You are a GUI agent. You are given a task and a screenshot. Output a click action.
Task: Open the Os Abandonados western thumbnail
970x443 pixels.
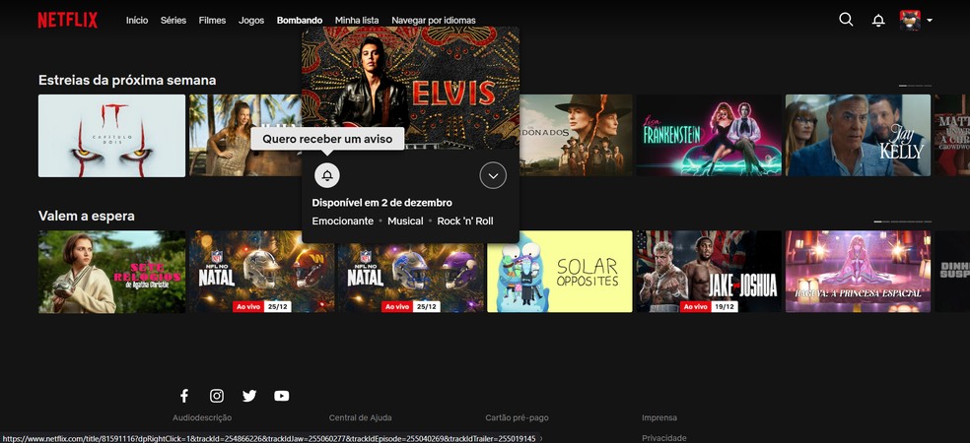[x=577, y=136]
